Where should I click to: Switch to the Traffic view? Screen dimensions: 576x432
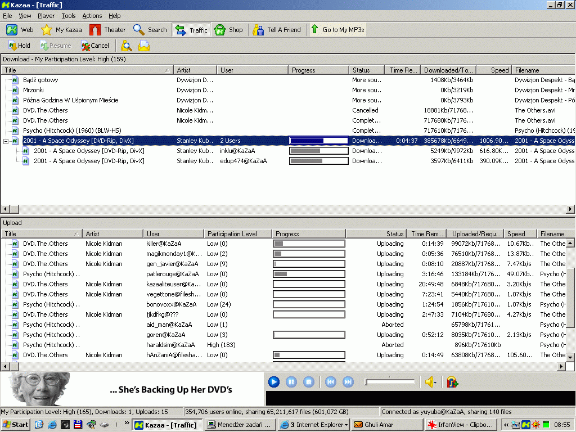coord(191,30)
